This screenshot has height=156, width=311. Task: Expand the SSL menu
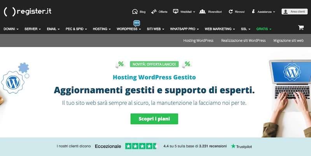click(246, 29)
